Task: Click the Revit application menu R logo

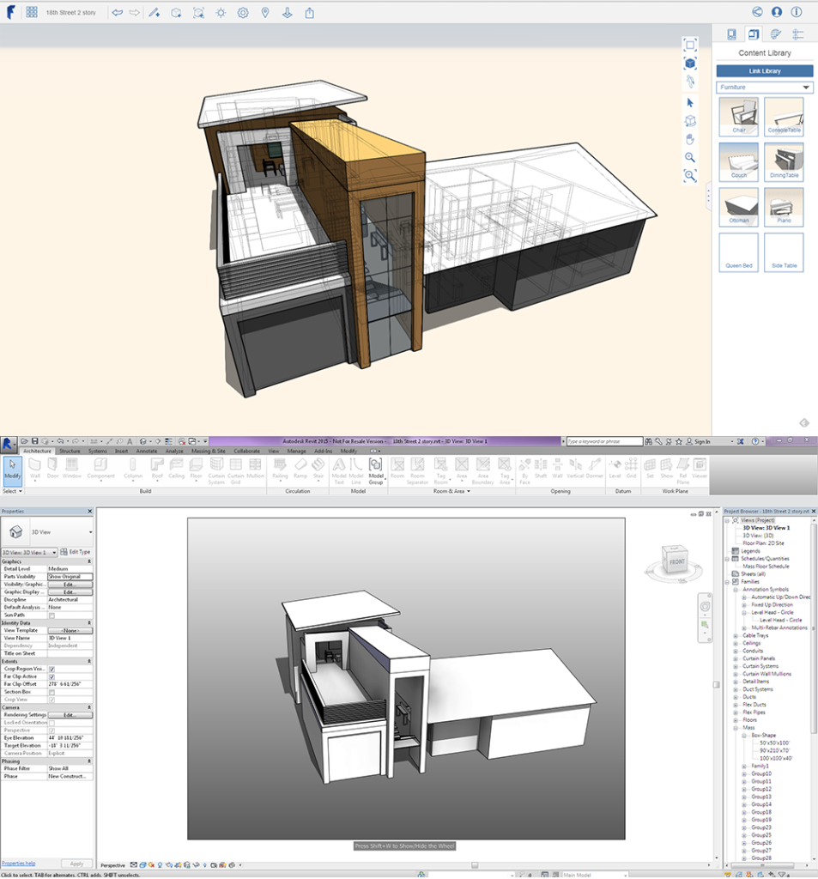Action: point(8,444)
